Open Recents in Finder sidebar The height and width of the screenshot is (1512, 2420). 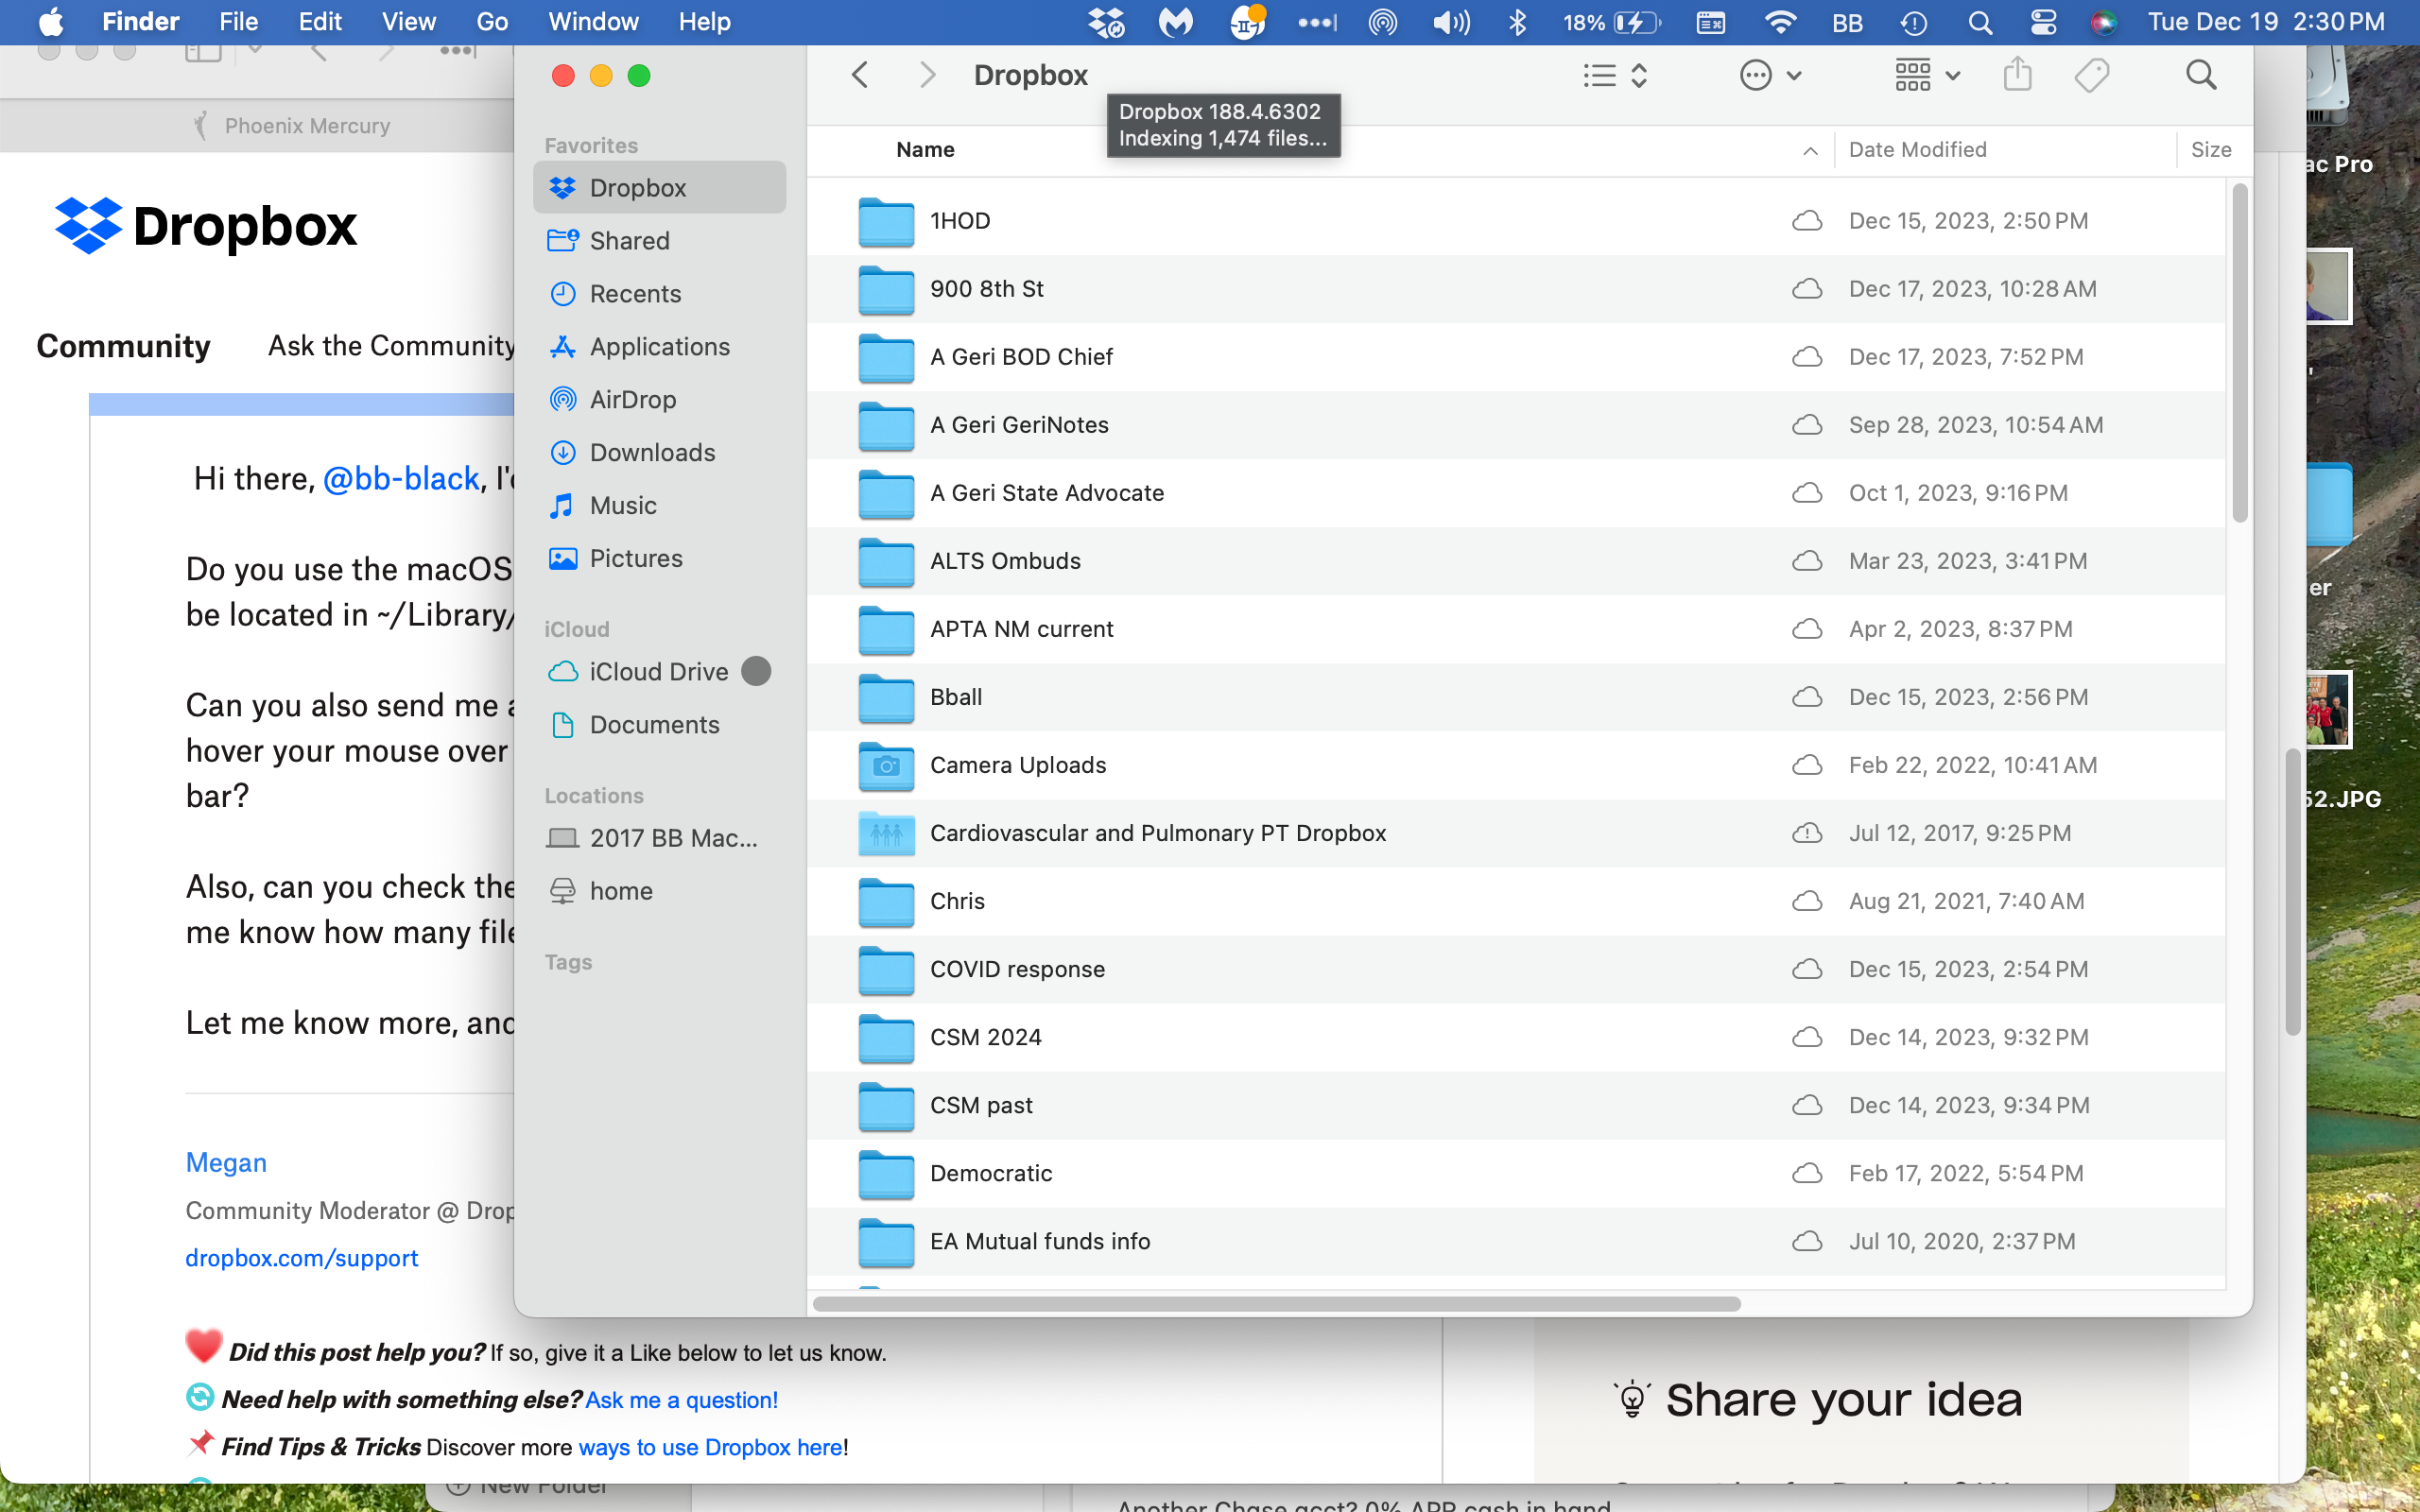659,293
